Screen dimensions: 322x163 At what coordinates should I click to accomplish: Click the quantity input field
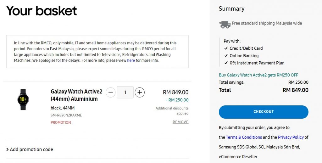(125, 92)
